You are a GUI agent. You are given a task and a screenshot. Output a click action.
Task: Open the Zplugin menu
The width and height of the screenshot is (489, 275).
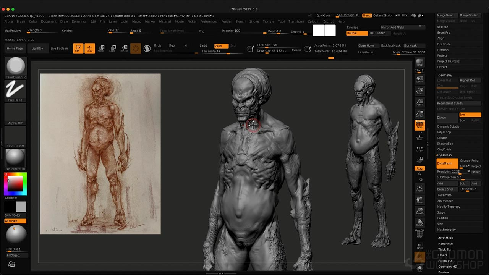pos(313,21)
